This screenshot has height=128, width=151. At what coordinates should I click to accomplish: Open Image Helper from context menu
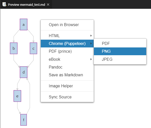[61, 86]
